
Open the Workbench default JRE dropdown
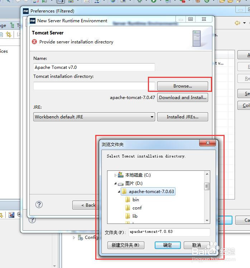click(x=94, y=117)
